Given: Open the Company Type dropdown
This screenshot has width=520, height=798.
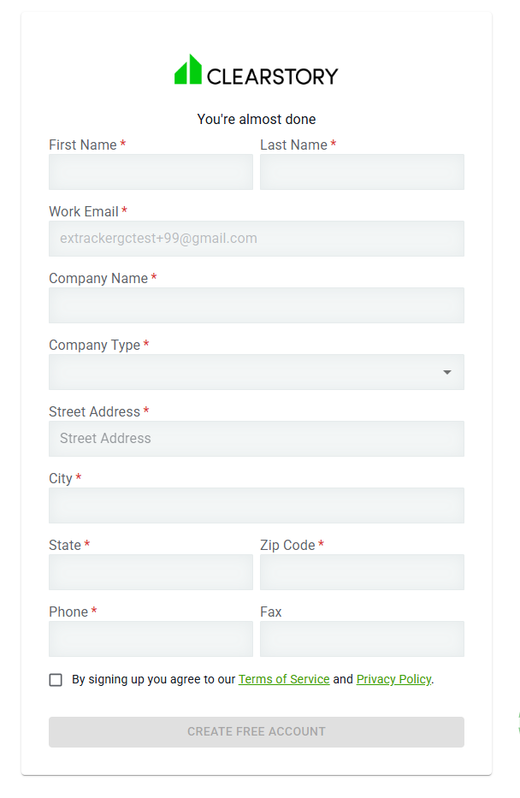Looking at the screenshot, I should point(257,372).
